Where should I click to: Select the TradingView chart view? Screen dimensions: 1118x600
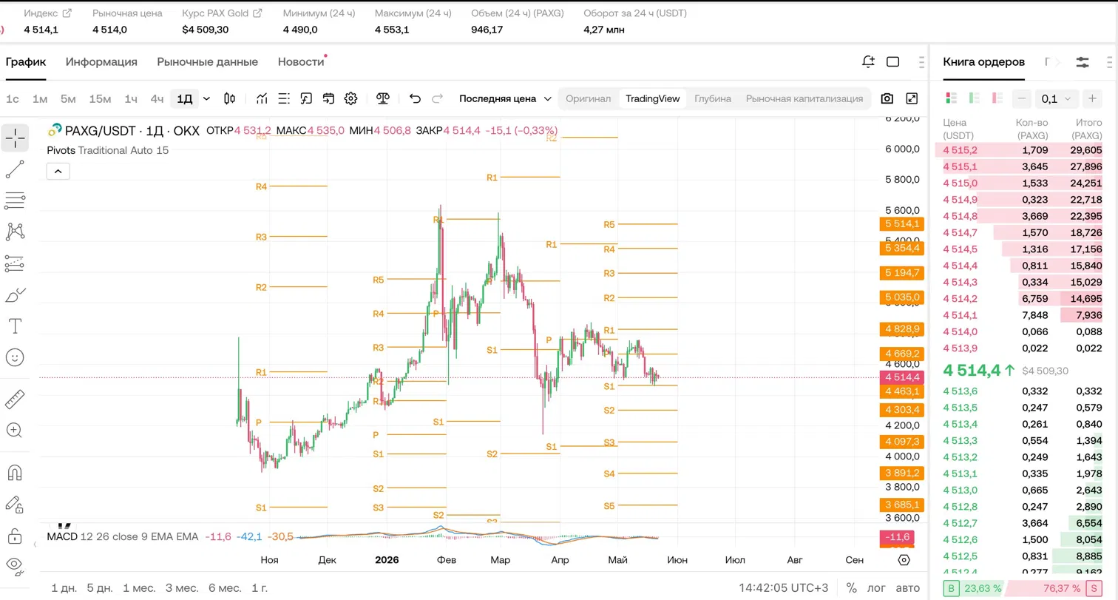click(x=653, y=98)
